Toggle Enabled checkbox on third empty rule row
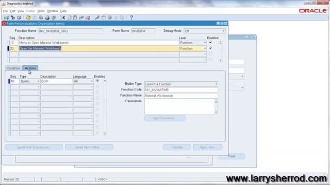Viewport: 330px width, 185px height. click(210, 54)
